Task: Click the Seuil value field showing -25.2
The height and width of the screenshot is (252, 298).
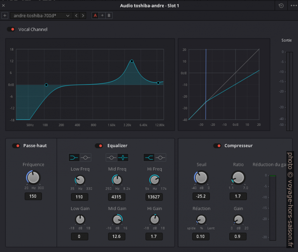Action: pos(201,196)
